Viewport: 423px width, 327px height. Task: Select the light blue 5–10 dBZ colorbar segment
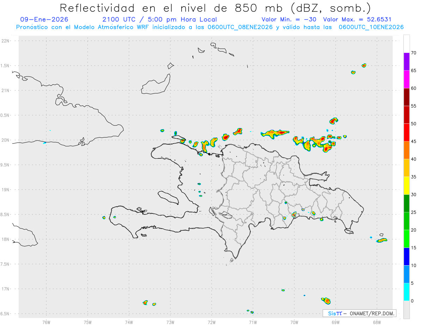click(406, 274)
